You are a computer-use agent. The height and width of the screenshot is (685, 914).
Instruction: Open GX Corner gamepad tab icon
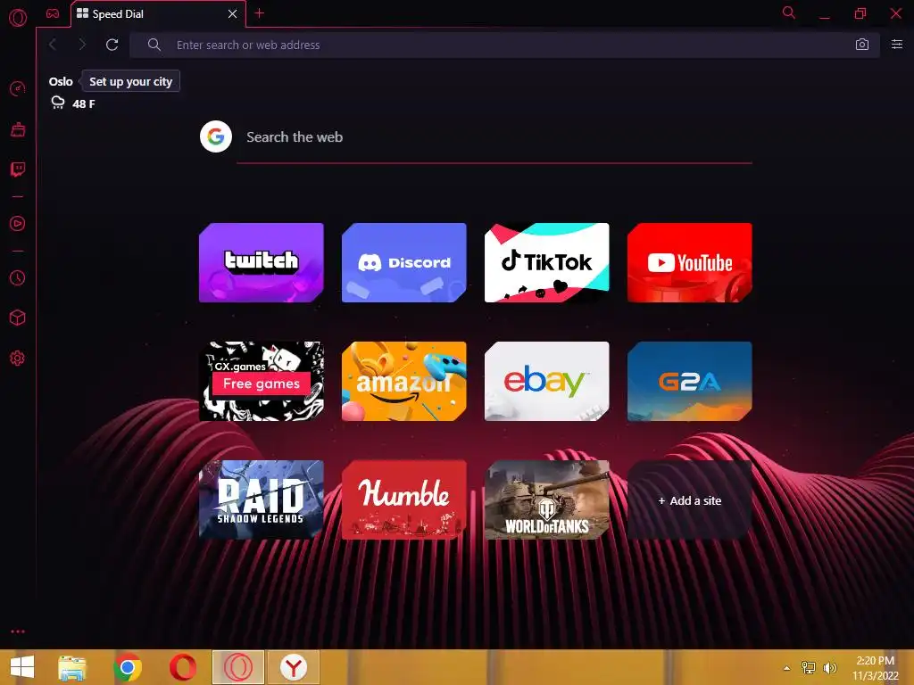pyautogui.click(x=53, y=13)
